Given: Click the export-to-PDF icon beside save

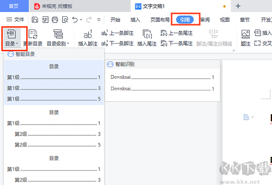Looking at the screenshot, I should 45,19.
